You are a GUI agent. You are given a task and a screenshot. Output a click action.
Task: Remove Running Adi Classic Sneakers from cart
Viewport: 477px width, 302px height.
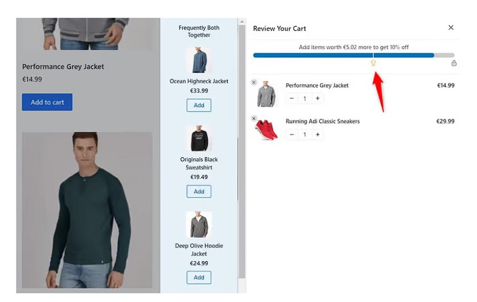coord(254,119)
